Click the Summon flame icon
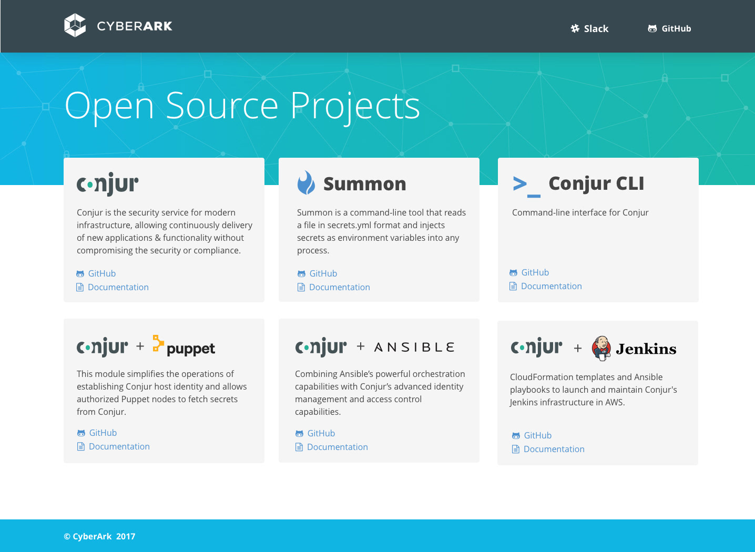The width and height of the screenshot is (755, 552). coord(306,182)
